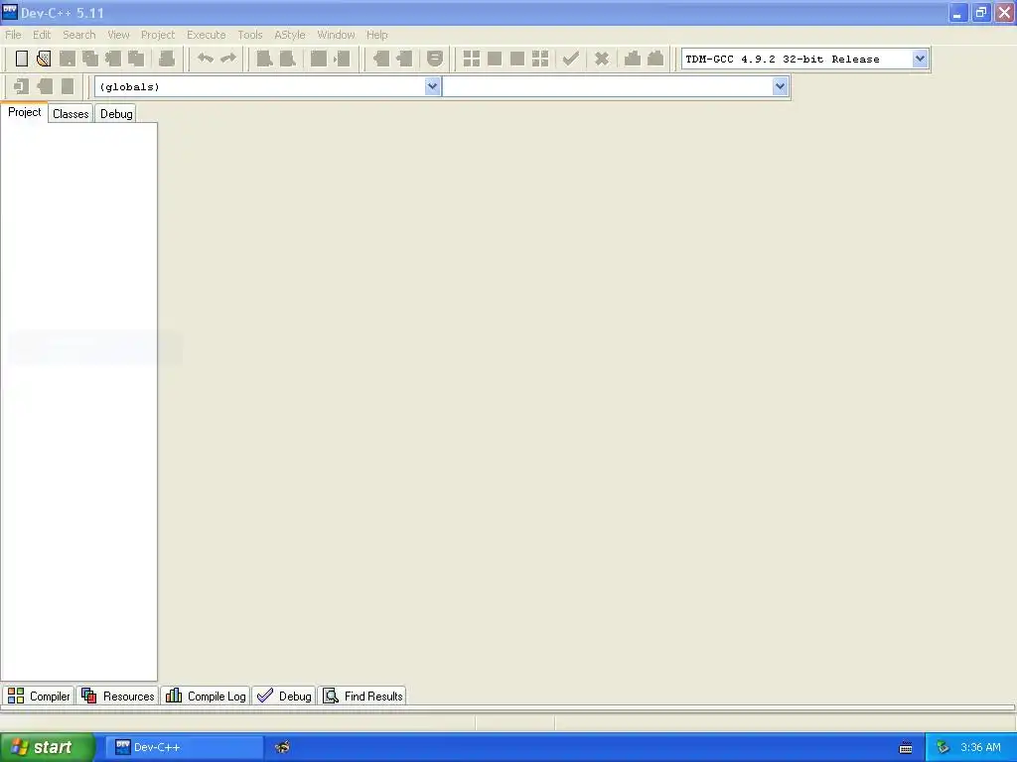
Task: Open the Execute menu
Action: click(207, 35)
